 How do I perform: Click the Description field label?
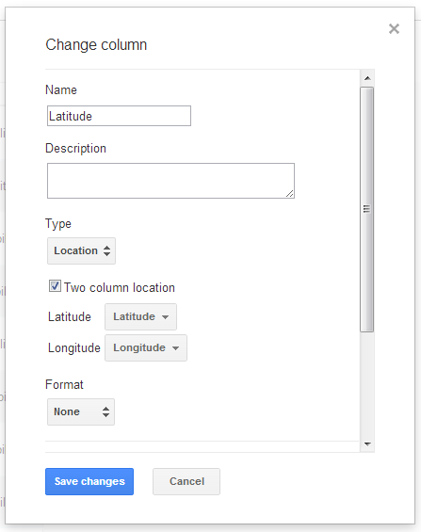coord(75,149)
